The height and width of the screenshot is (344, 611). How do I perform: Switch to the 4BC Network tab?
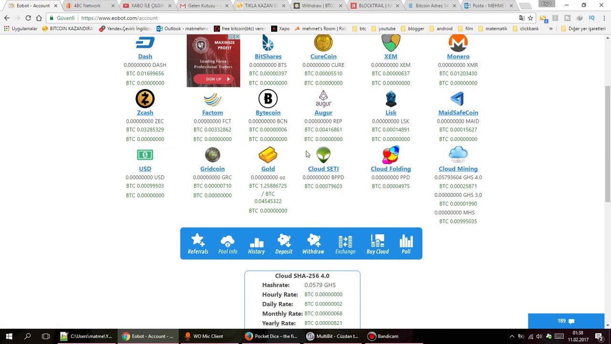pos(90,6)
